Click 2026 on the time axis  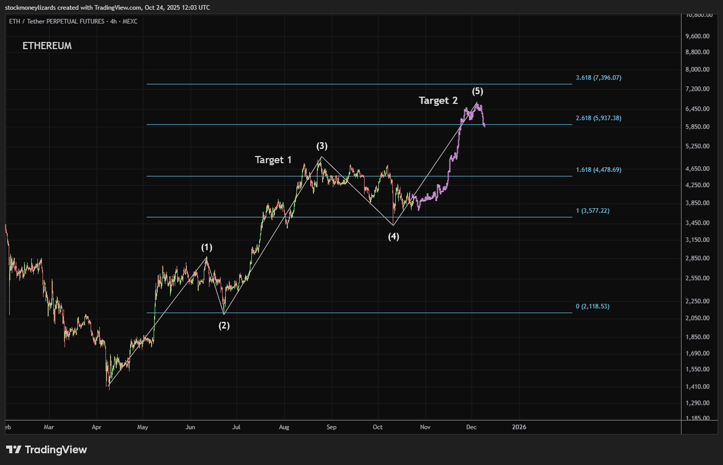coord(519,427)
